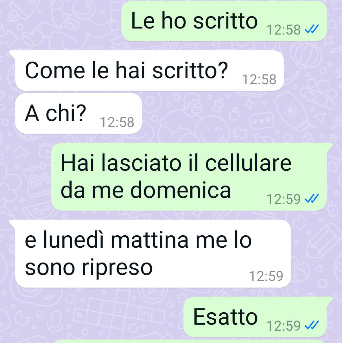342x343 pixels.
Task: Tap 12:58 timestamp next to 'A chi?'
Action: pos(117,122)
